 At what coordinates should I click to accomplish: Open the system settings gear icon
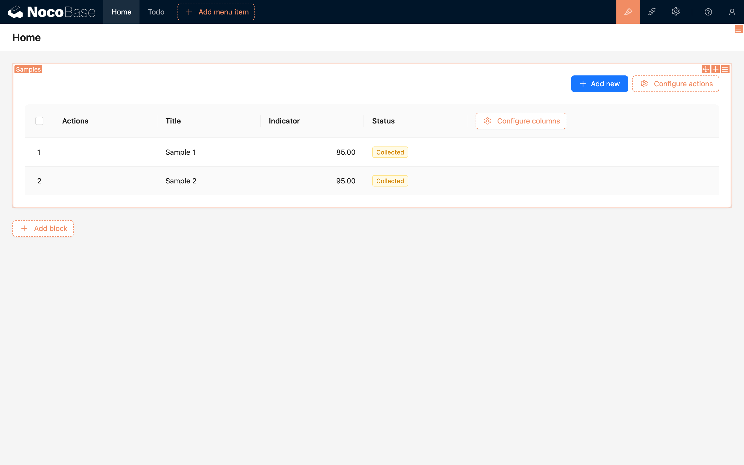tap(676, 12)
